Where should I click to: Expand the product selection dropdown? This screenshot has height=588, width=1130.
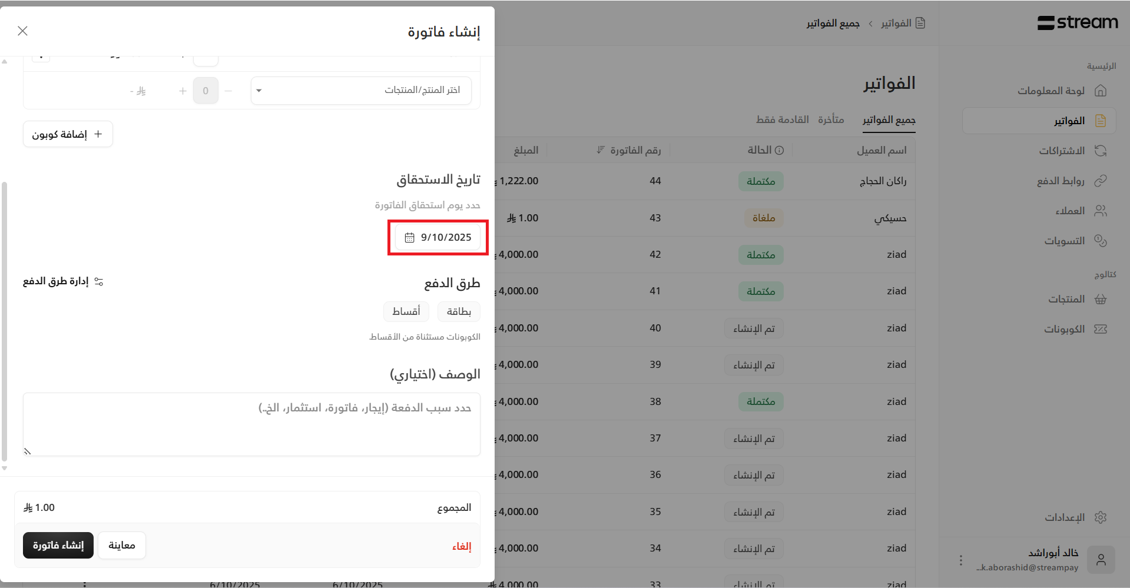click(361, 91)
